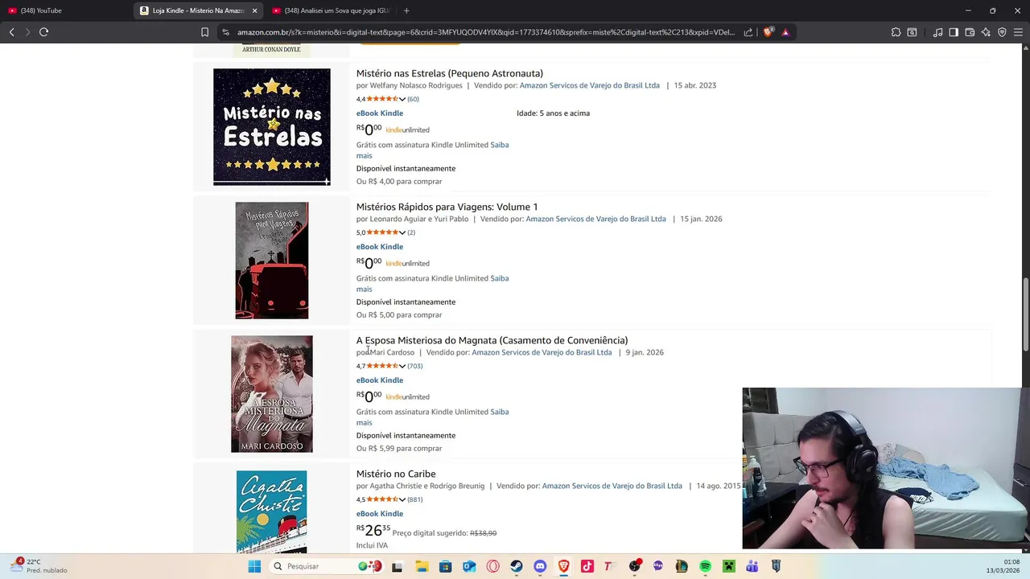Viewport: 1030px width, 579px height.
Task: Open TikTok from the taskbar
Action: tap(587, 566)
